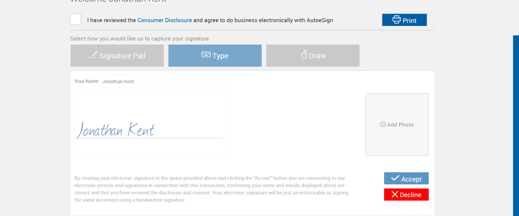Open the Consumer Disclosure link
This screenshot has width=519, height=216.
pos(164,20)
